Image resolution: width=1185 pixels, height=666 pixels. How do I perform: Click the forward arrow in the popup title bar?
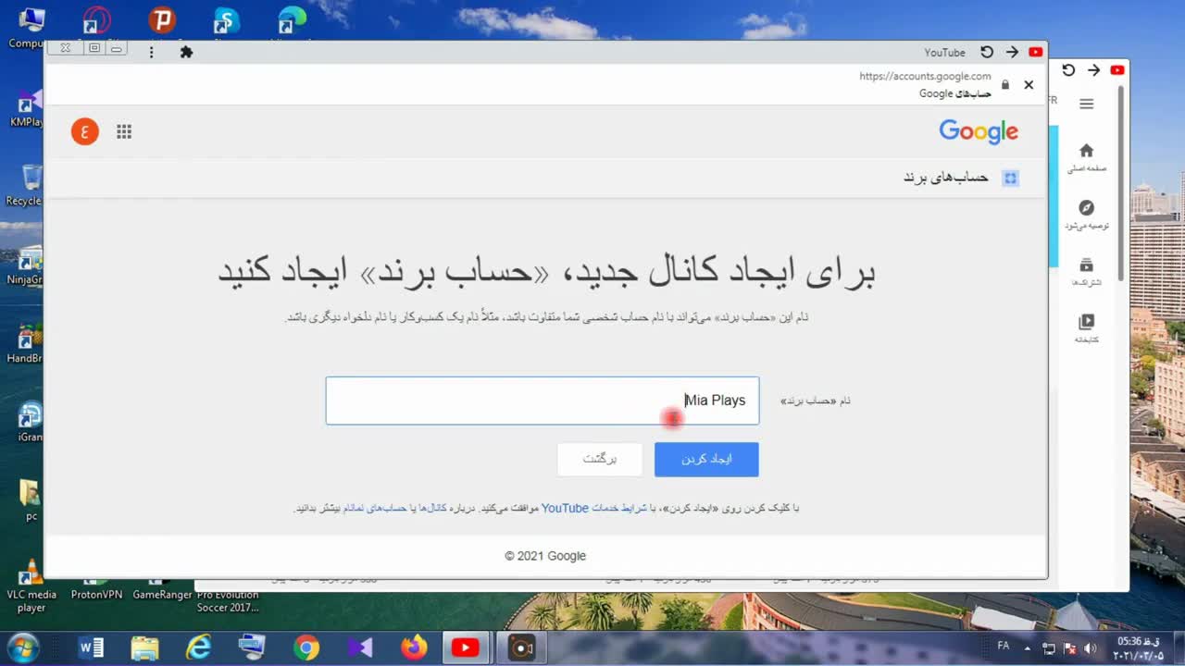click(x=1012, y=53)
